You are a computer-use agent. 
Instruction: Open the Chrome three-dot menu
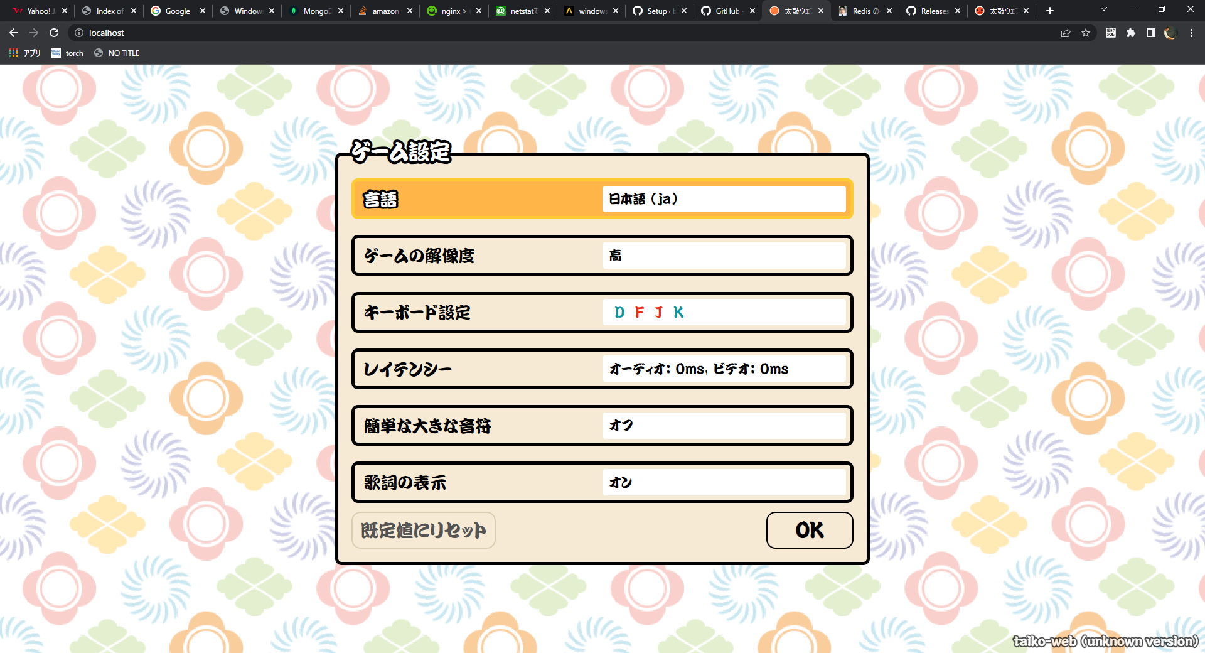1191,33
